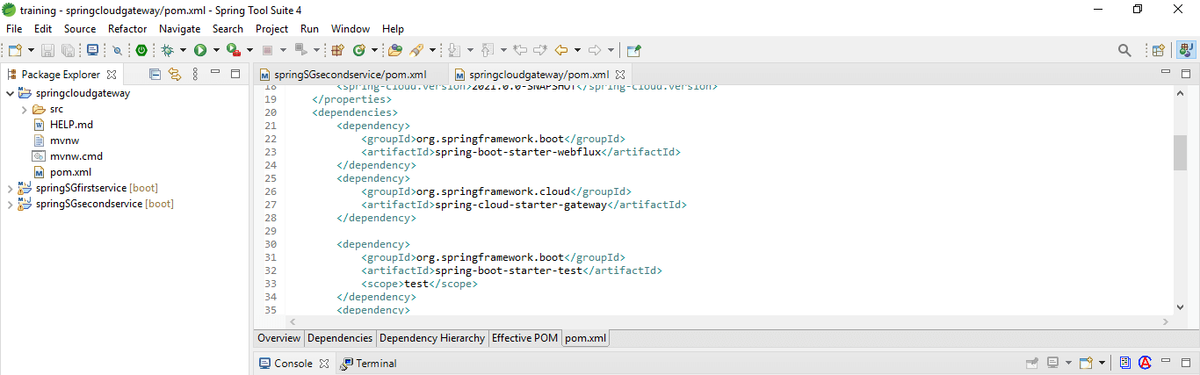1200x375 pixels.
Task: Click the red circled A console icon
Action: [x=1145, y=363]
